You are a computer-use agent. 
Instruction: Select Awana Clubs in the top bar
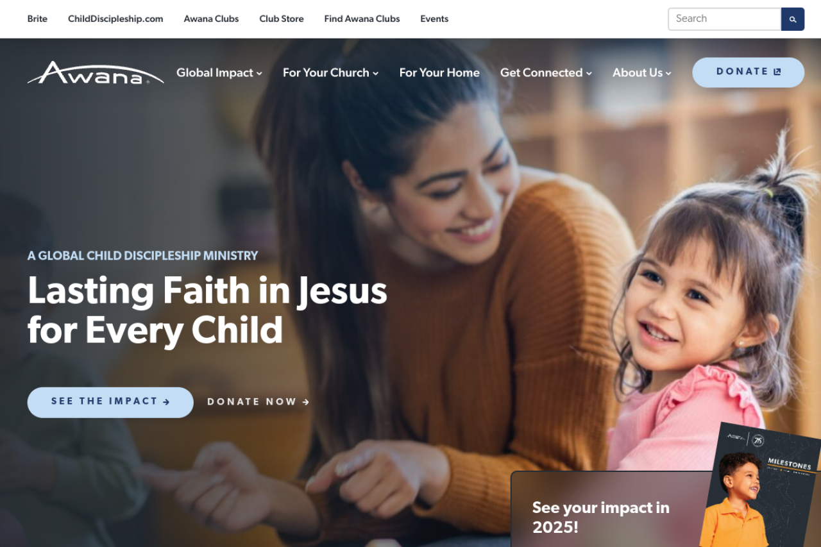(x=211, y=19)
